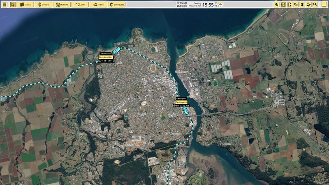Viewport: 329px width, 185px height.
Task: Click the 15:55 game clock
Action: 208,5
